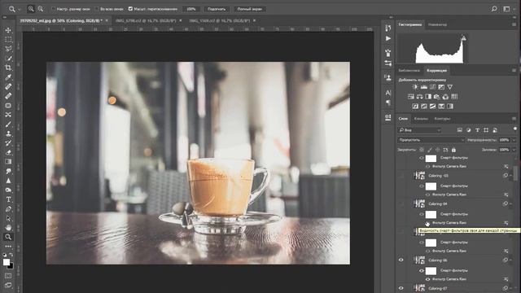Switch to the Контуры tab
Screen dimensions: 521x293
(442, 119)
